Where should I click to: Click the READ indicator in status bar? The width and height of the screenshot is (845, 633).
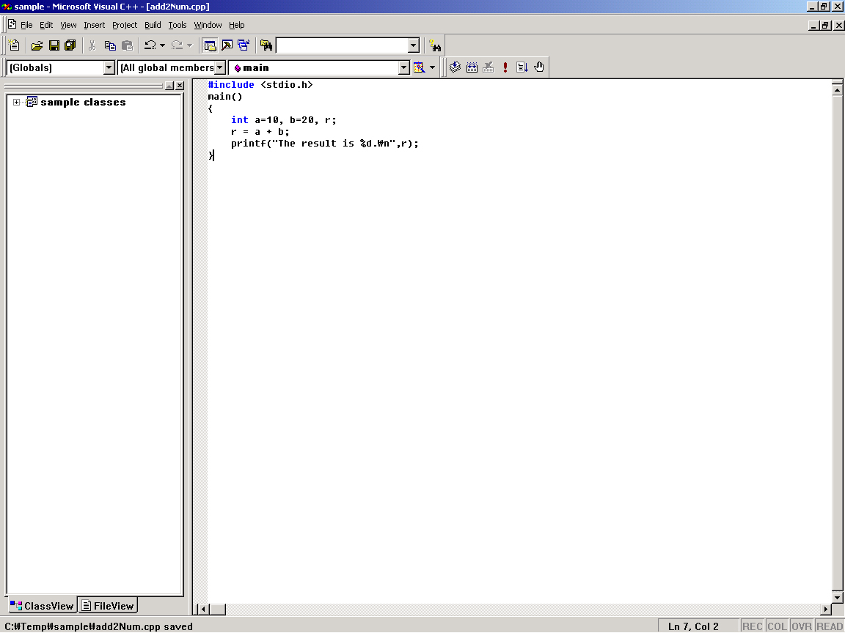pyautogui.click(x=830, y=626)
